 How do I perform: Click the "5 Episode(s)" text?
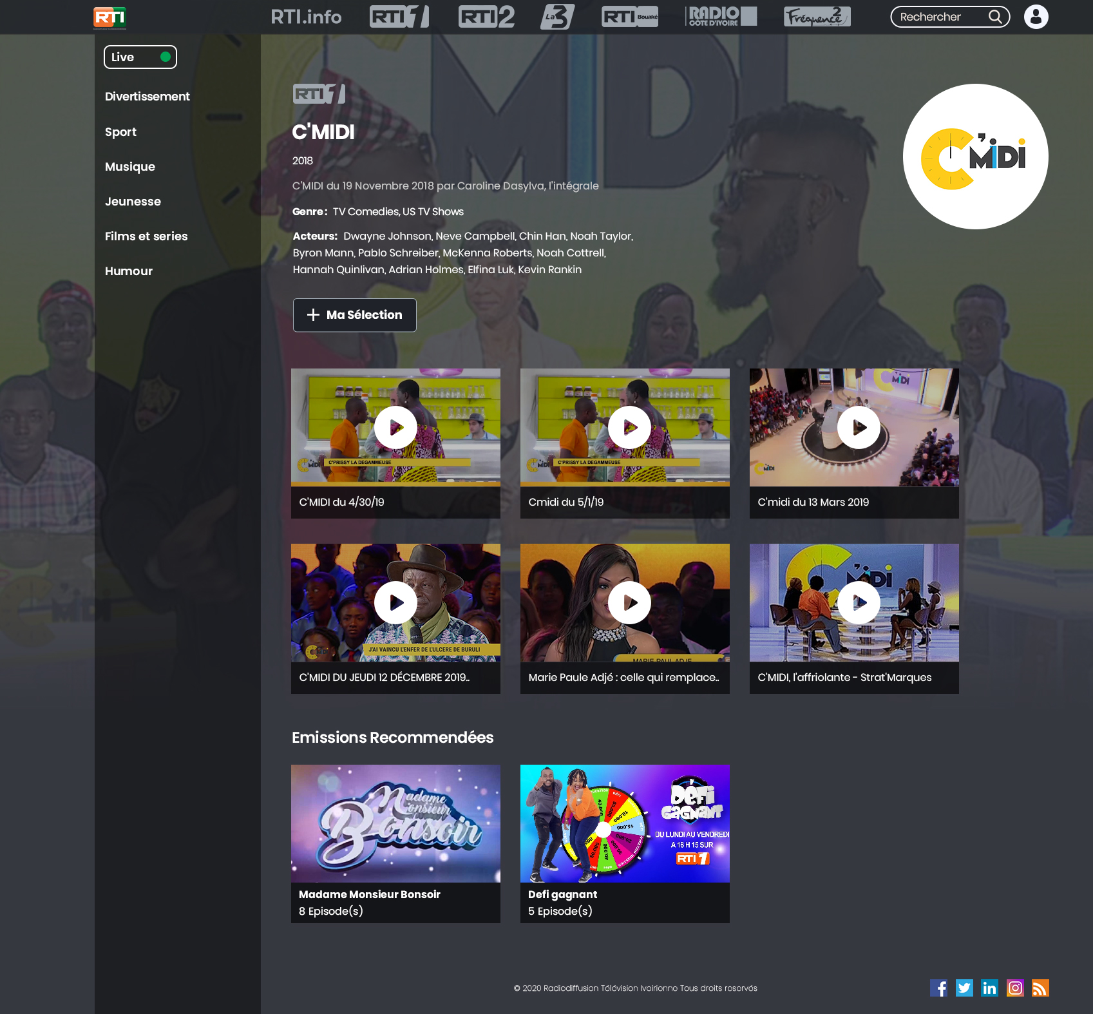coord(560,912)
